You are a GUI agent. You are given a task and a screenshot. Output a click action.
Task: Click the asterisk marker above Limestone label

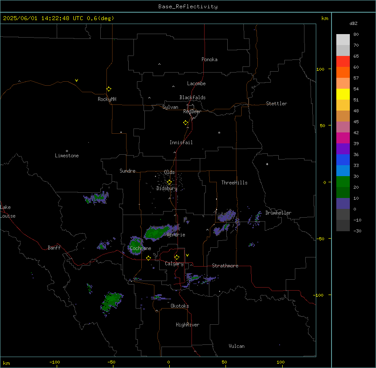coord(67,151)
